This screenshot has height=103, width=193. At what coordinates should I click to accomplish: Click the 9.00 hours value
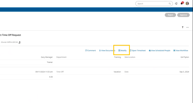click(51, 77)
